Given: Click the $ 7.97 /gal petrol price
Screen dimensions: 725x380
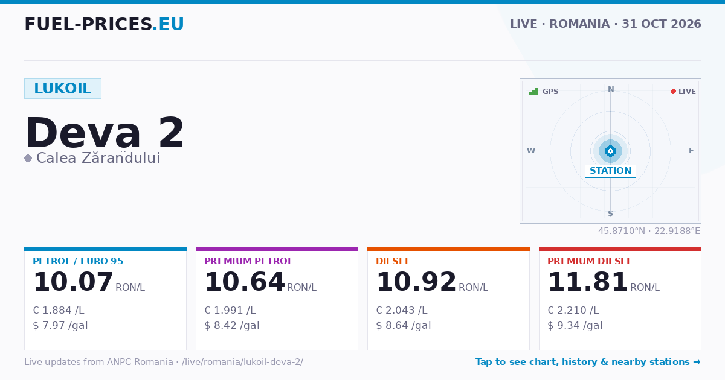Looking at the screenshot, I should [60, 326].
